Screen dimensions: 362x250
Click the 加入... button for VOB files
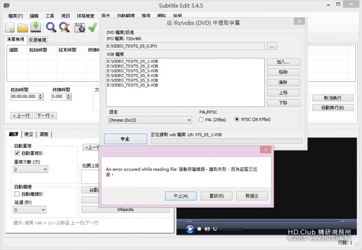click(x=283, y=62)
